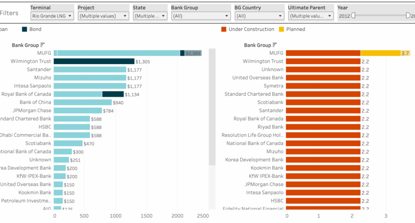
Task: Select the Planned legend yellow swatch
Action: click(281, 29)
